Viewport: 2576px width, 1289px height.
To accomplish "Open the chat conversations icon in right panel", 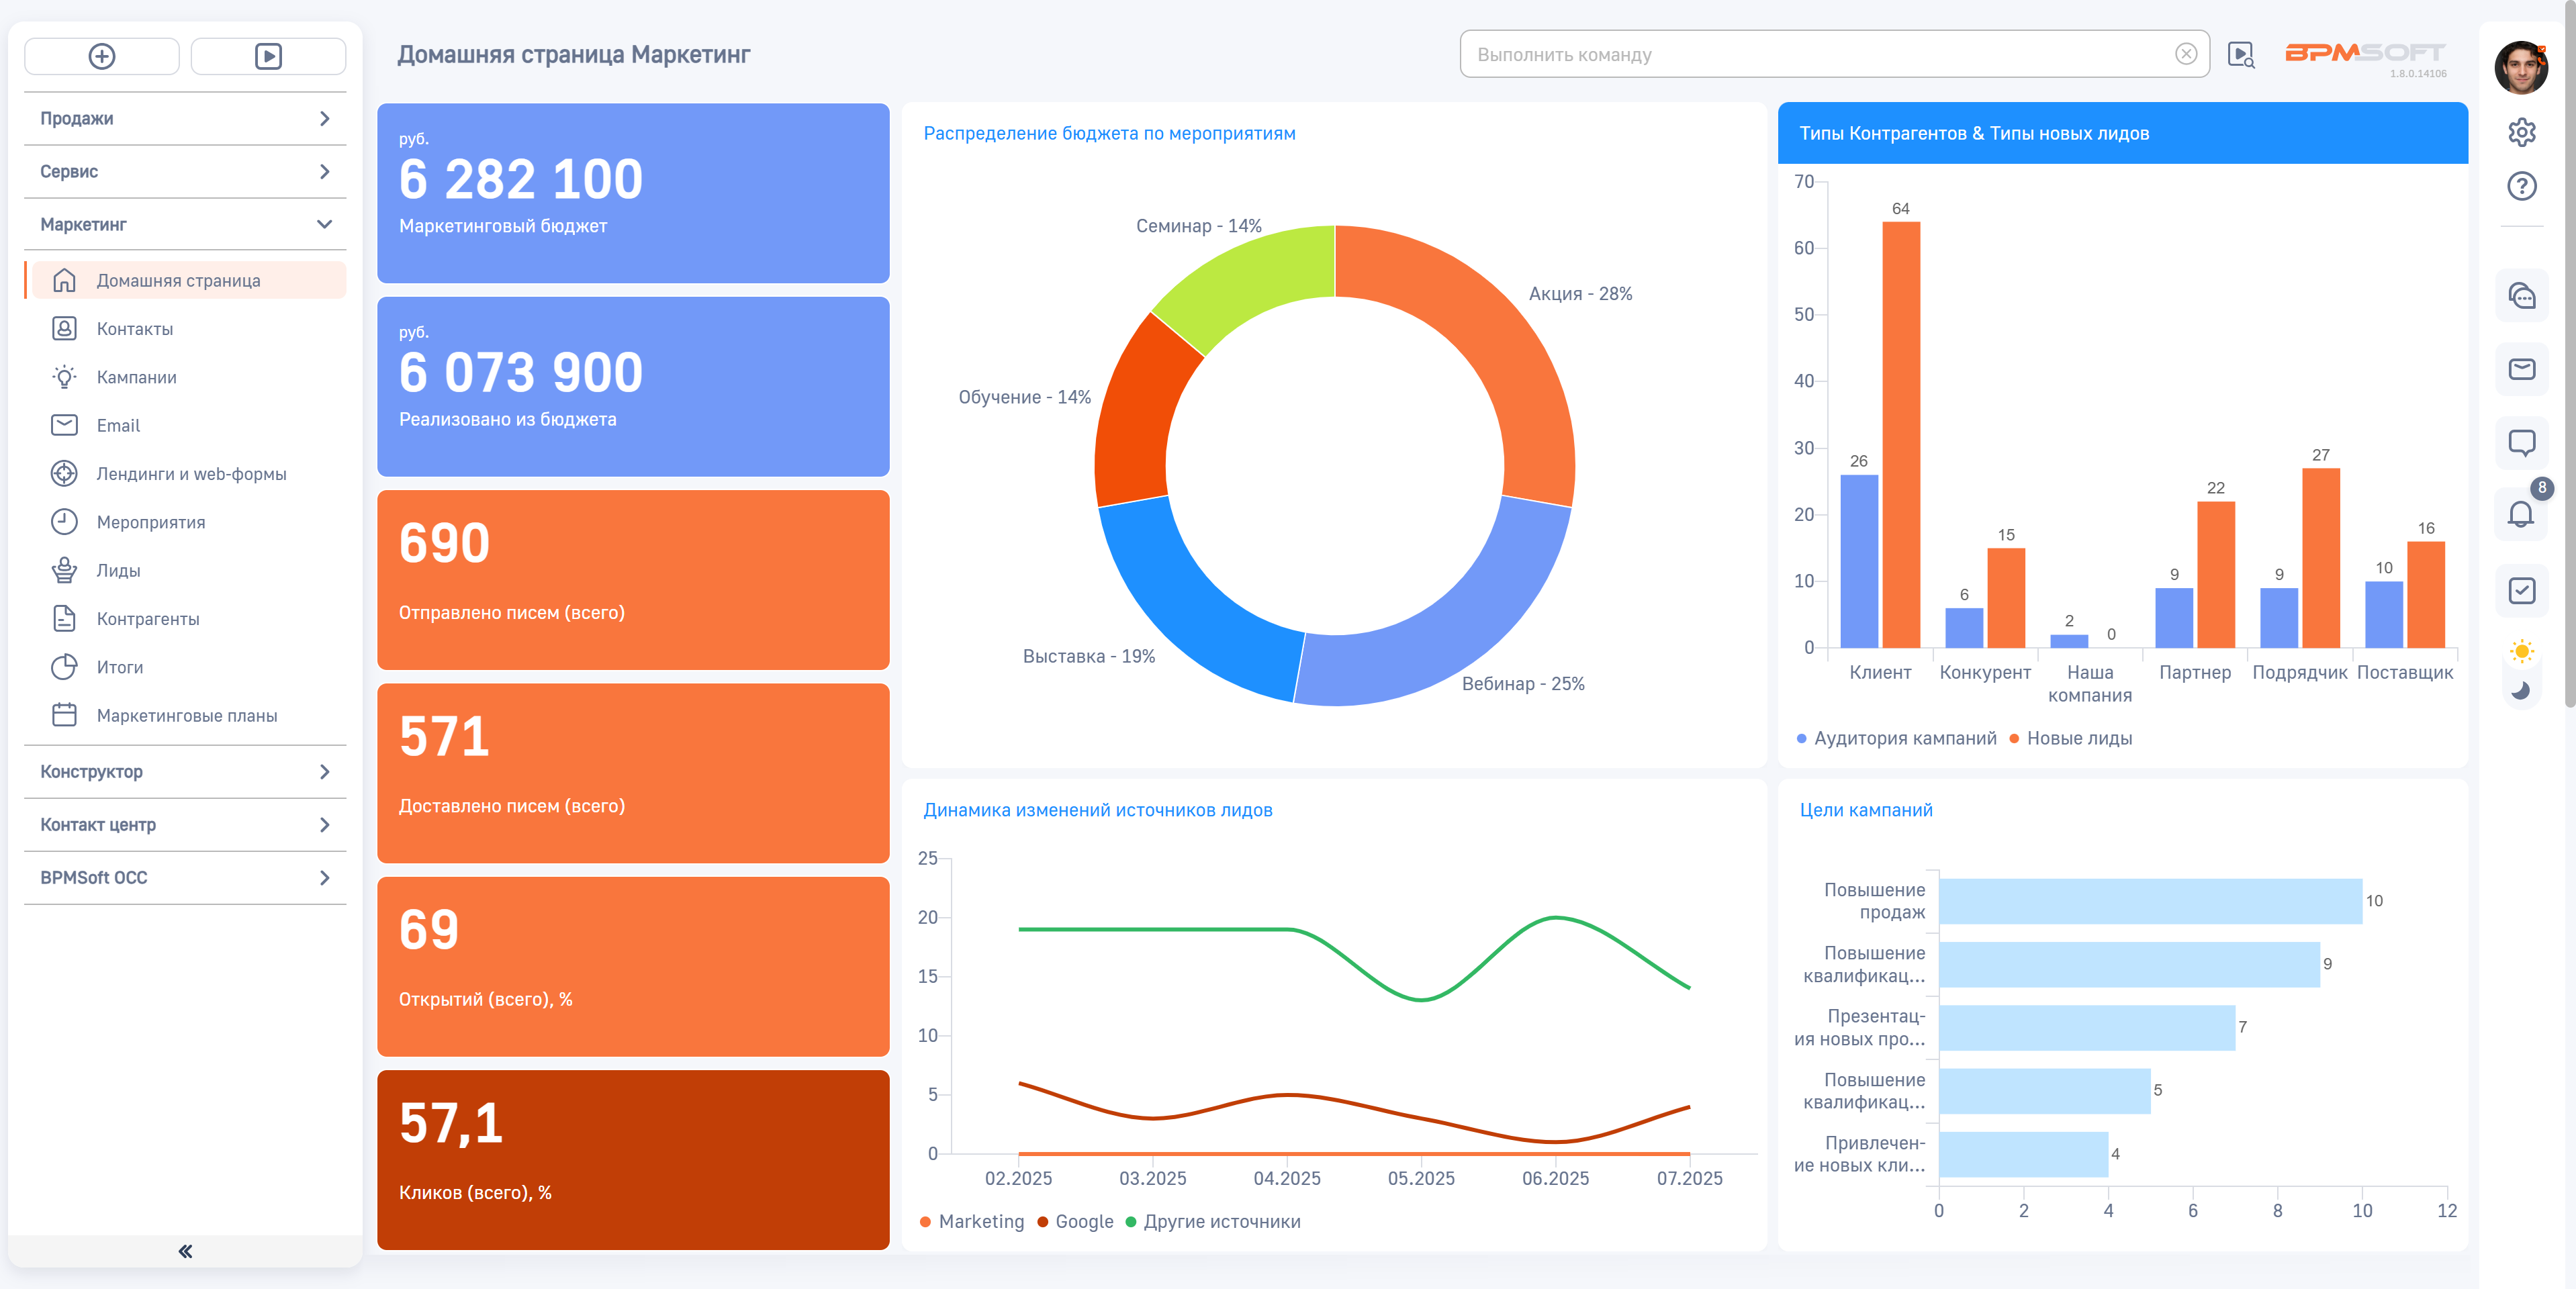I will (x=2521, y=296).
